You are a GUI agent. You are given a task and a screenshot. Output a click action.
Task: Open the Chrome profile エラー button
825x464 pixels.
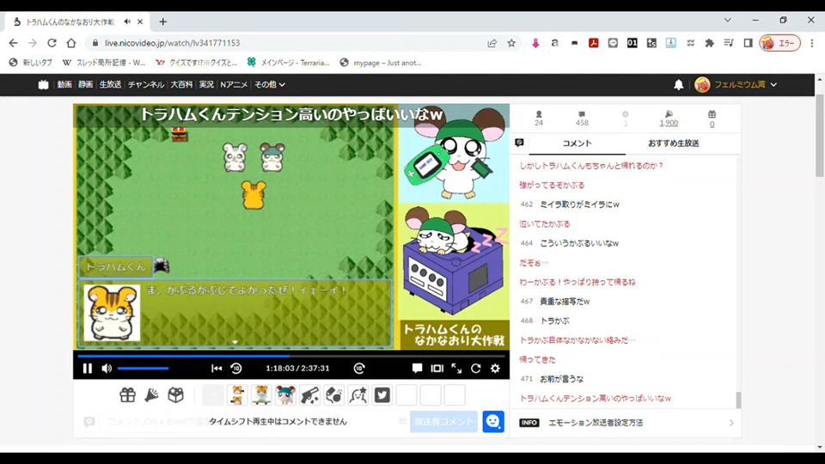779,43
